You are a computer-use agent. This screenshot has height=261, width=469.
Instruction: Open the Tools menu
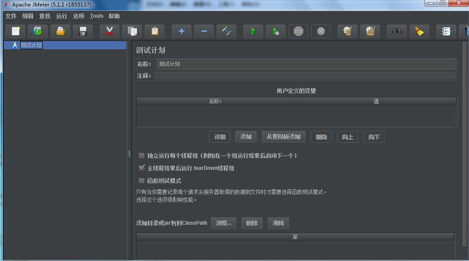(96, 16)
